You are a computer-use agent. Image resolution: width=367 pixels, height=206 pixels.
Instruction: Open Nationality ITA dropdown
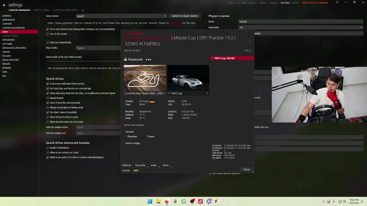pos(301,27)
